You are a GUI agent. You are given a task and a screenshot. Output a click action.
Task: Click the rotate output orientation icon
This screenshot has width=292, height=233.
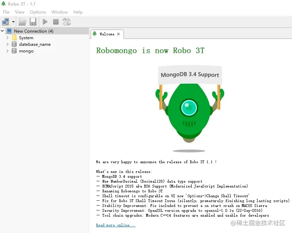tap(66, 22)
